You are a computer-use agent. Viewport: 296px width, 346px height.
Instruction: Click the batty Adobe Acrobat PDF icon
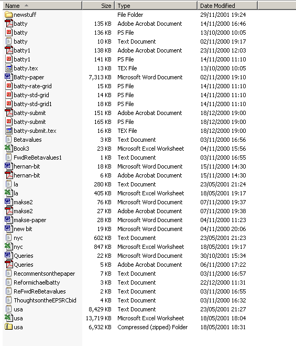point(8,24)
